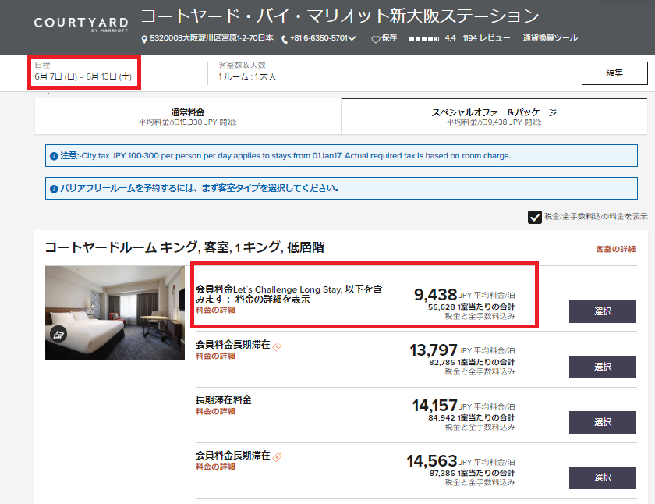Click the 82,786 per-room total text
Viewport: 655px width, 504px height.
tap(472, 363)
